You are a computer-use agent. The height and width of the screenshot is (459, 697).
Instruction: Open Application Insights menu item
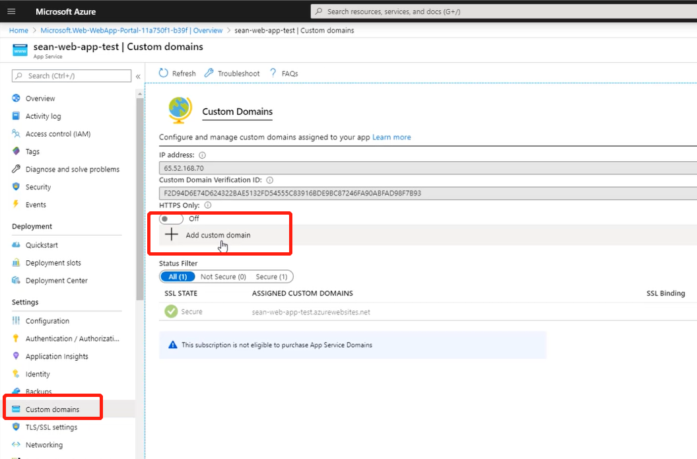pos(57,356)
